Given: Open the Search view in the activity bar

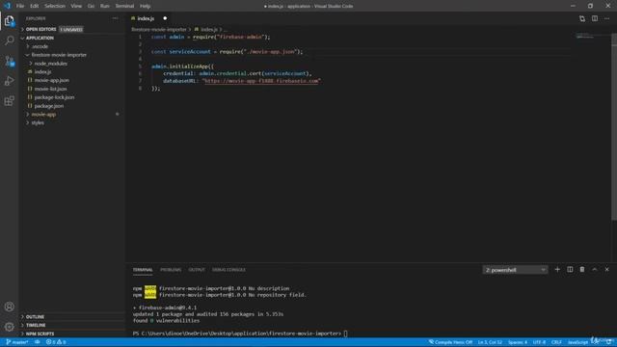Looking at the screenshot, I should pyautogui.click(x=9, y=40).
